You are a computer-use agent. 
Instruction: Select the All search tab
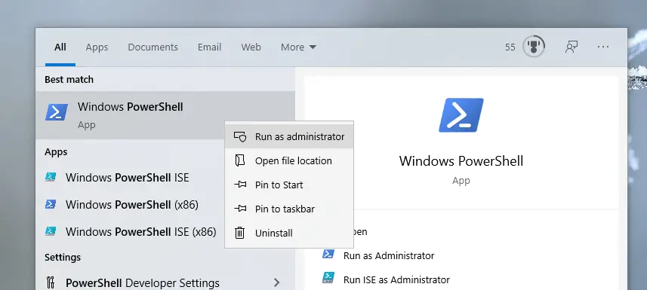click(x=60, y=47)
